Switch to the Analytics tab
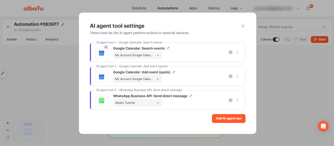The height and width of the screenshot is (146, 334). 52,39
